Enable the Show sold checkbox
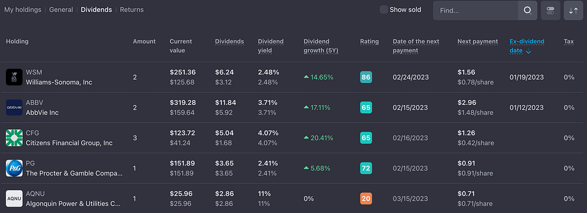Viewport: 587px width, 213px height. click(384, 10)
